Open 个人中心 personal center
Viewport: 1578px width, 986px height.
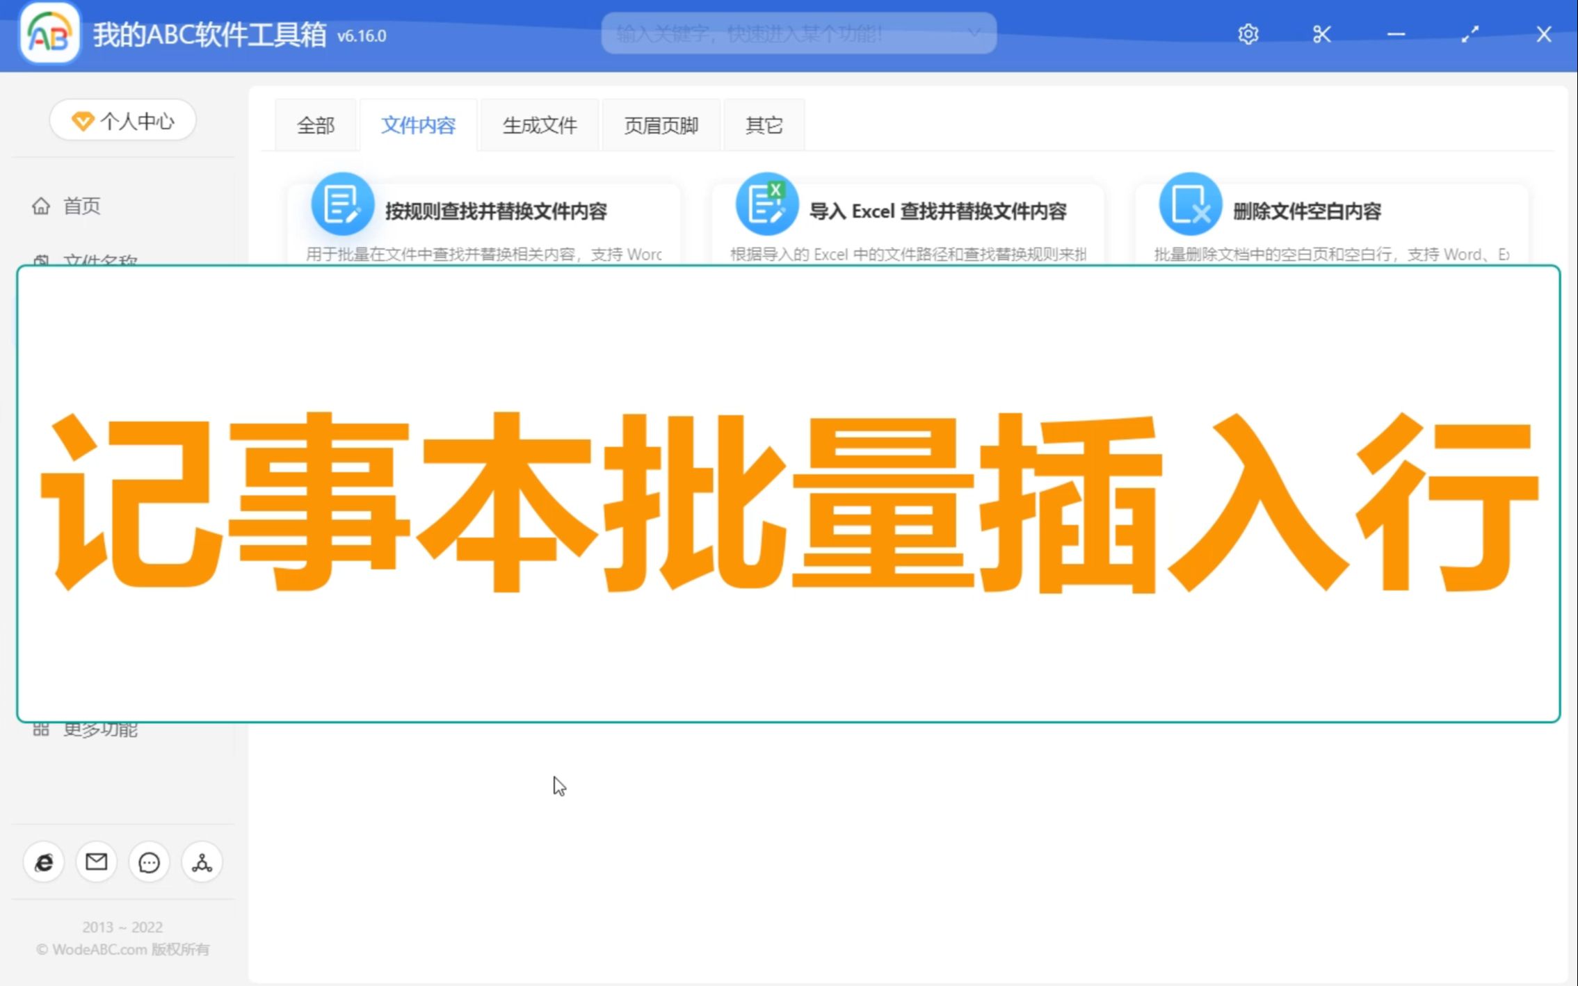(x=123, y=121)
